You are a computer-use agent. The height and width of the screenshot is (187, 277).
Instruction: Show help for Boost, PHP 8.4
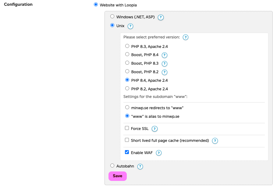[x=165, y=55]
